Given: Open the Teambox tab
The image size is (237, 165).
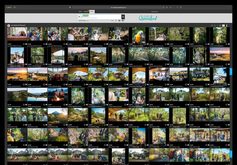Looking at the screenshot, I should pyautogui.click(x=86, y=12).
